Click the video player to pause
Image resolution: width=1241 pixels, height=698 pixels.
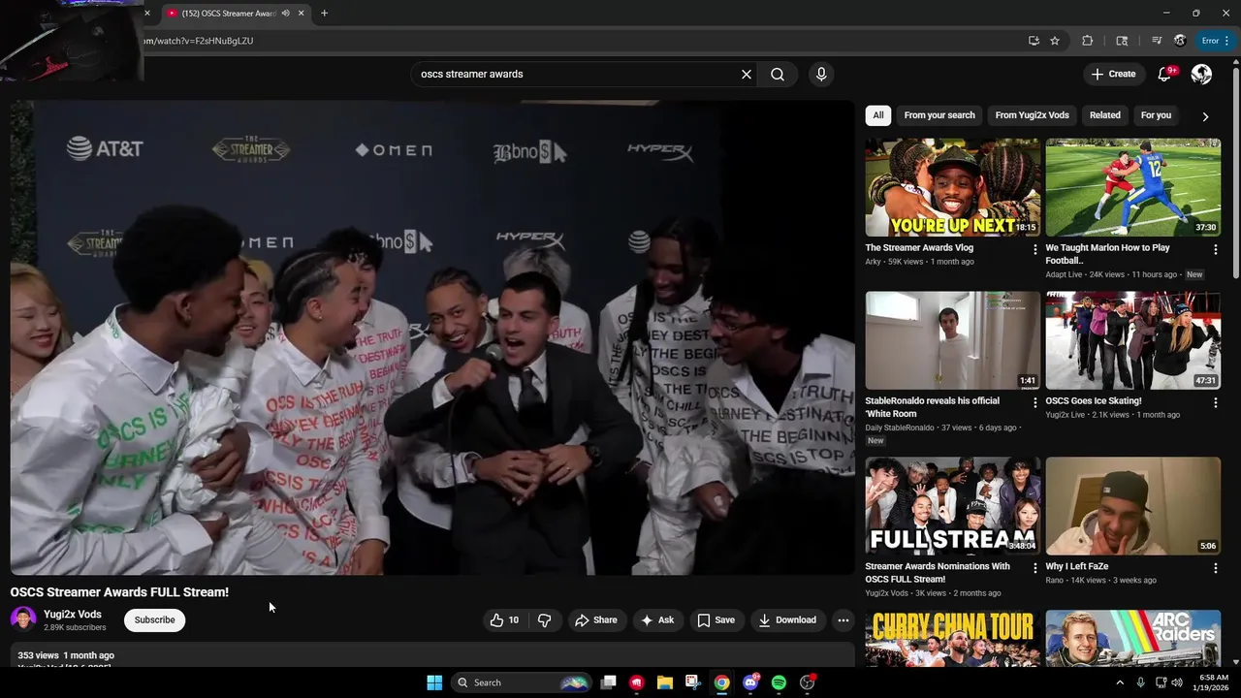[x=432, y=337]
